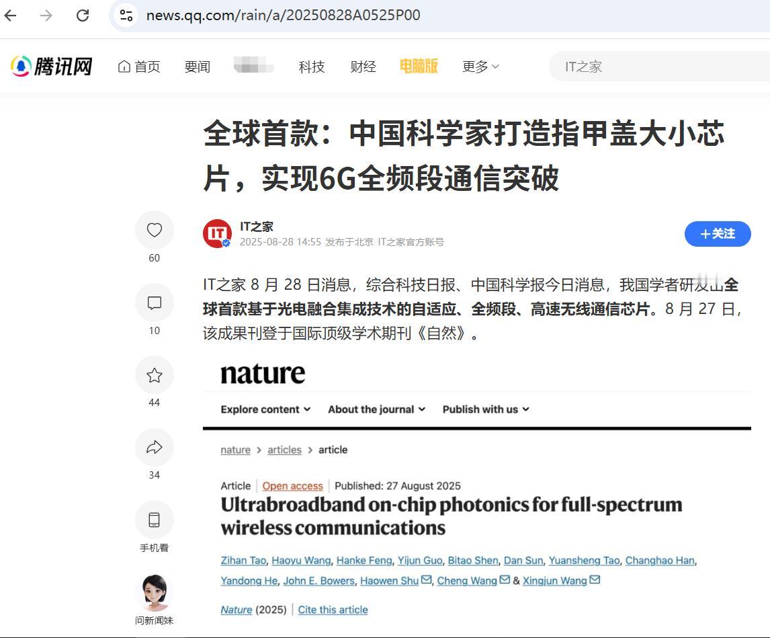Switch to 电脑版 navigation item

click(x=419, y=66)
